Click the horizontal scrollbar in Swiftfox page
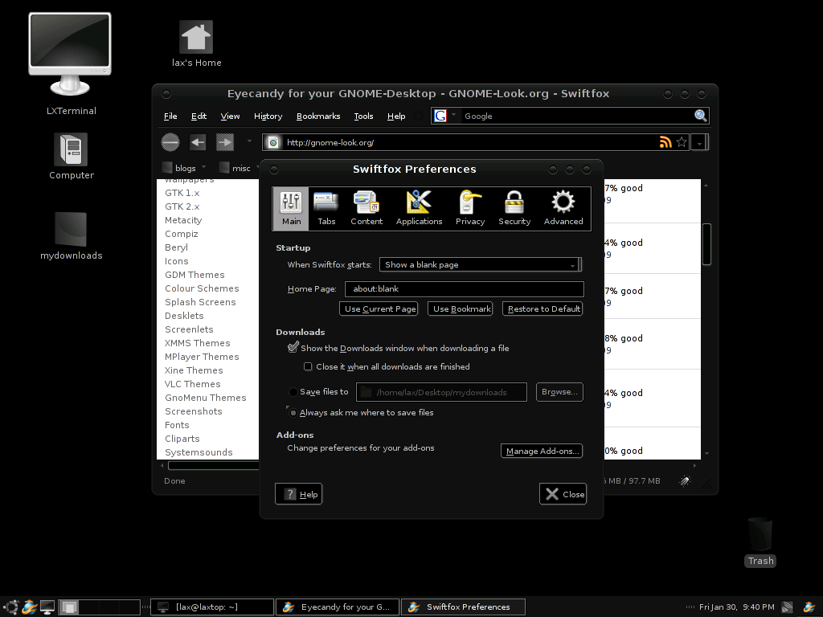Viewport: 823px width, 617px height. click(x=212, y=465)
